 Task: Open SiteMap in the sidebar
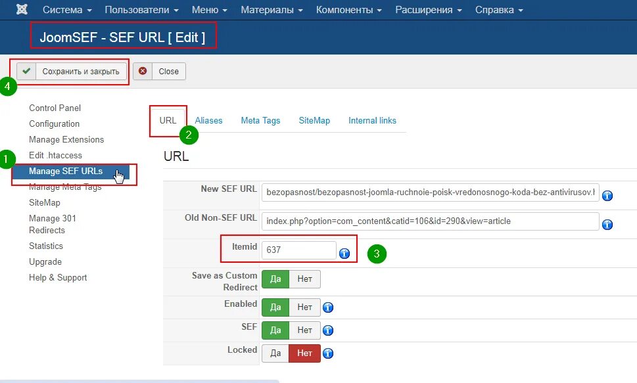point(44,203)
